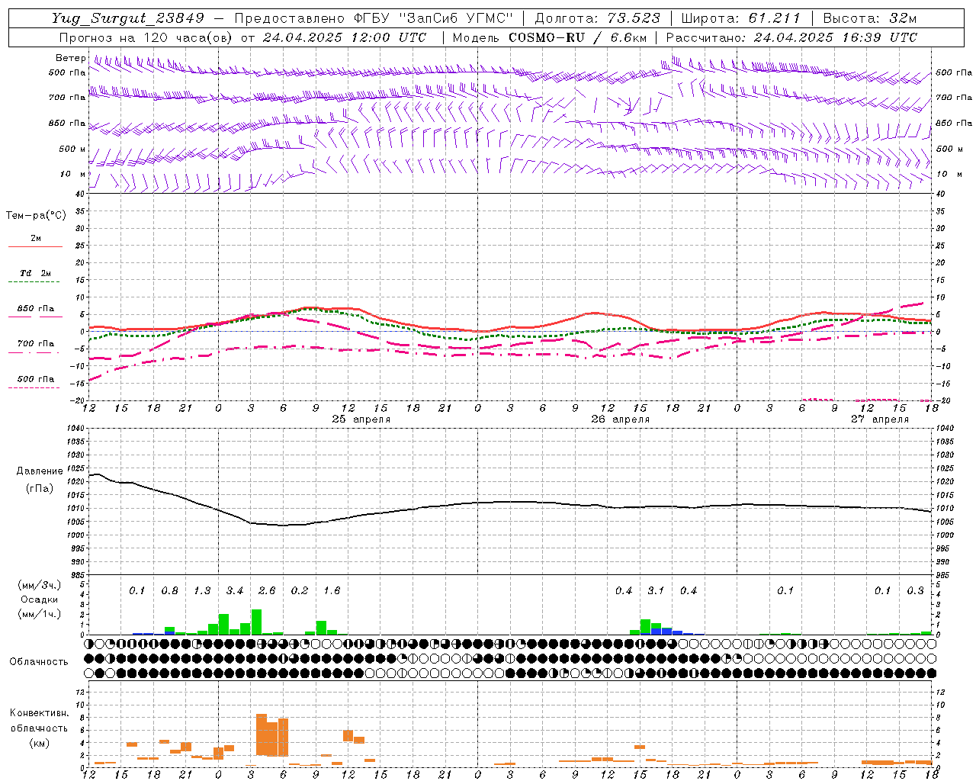Viewport: 976px width, 781px height.
Task: Click the 25 апреля date label
Action: (361, 419)
